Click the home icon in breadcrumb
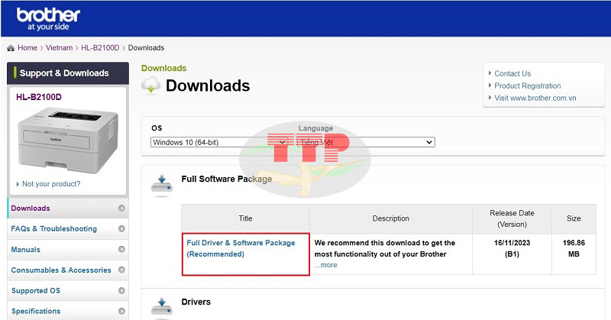 11,48
